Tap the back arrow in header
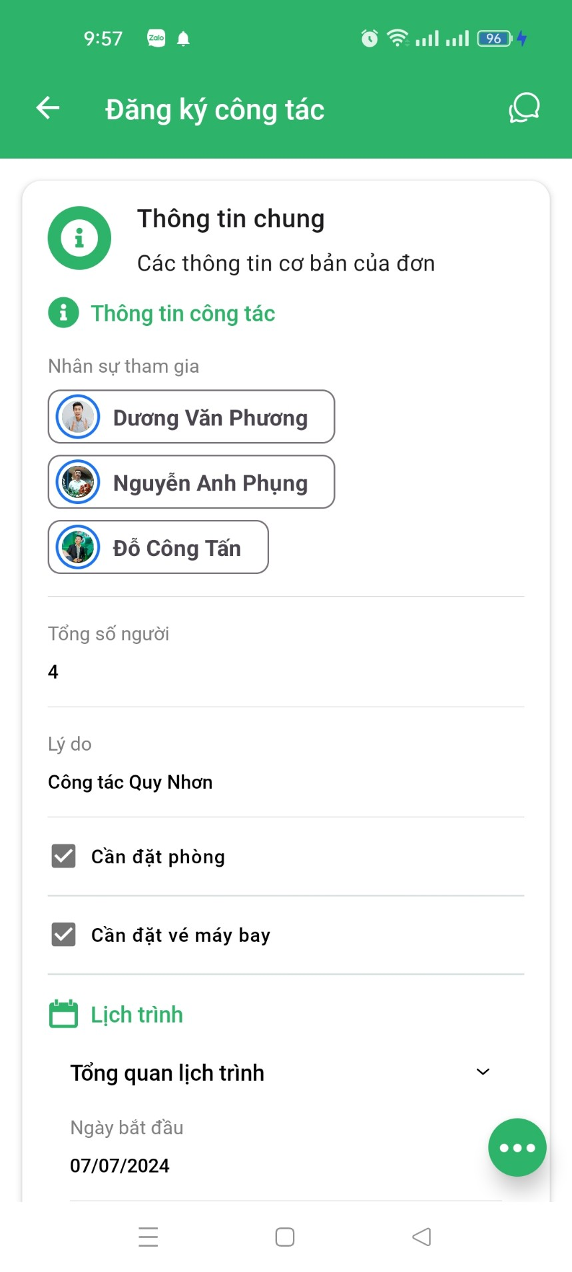Screen dimensions: 572x1272 (x=48, y=108)
